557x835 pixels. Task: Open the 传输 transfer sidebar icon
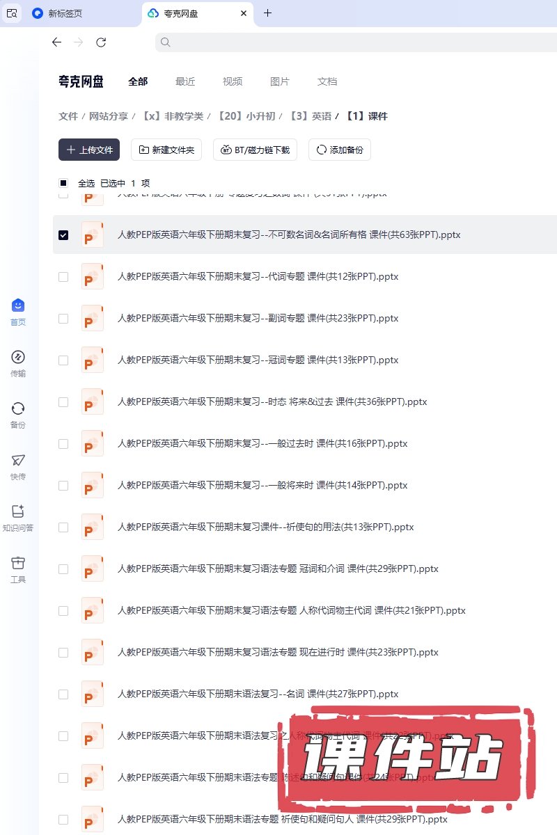coord(18,358)
